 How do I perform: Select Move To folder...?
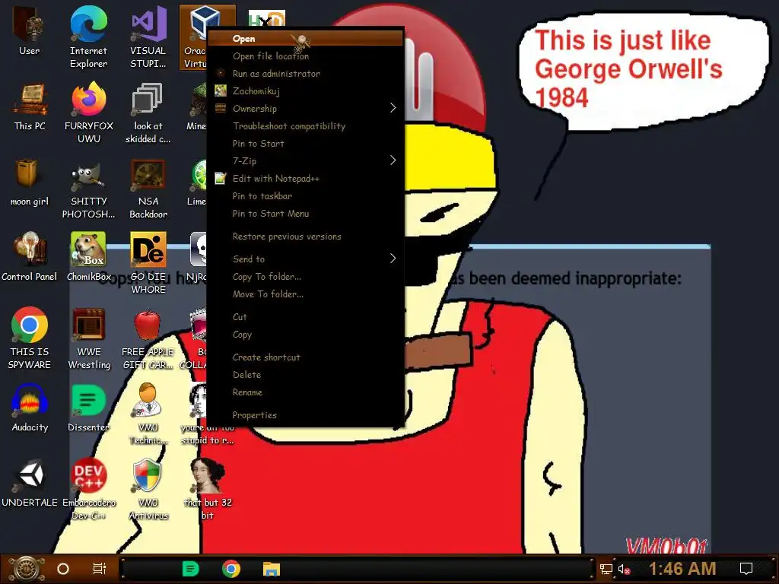[305, 294]
